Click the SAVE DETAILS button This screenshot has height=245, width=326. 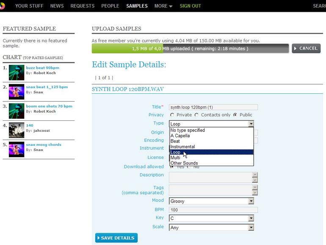(116, 238)
